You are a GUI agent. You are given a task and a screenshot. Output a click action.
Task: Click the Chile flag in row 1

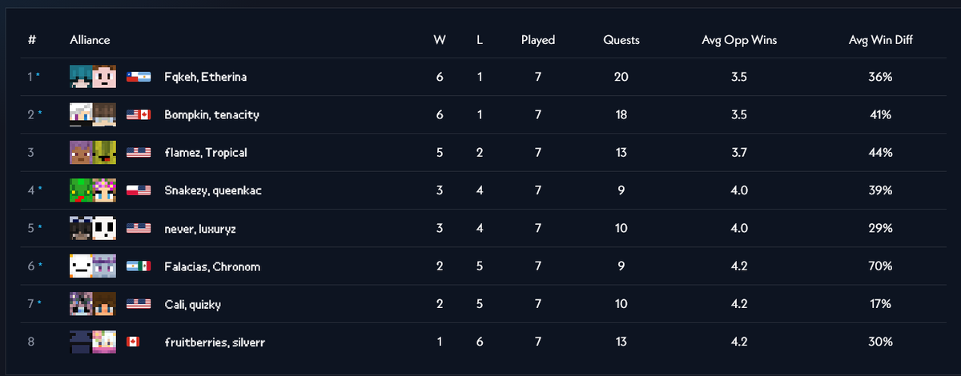[132, 77]
